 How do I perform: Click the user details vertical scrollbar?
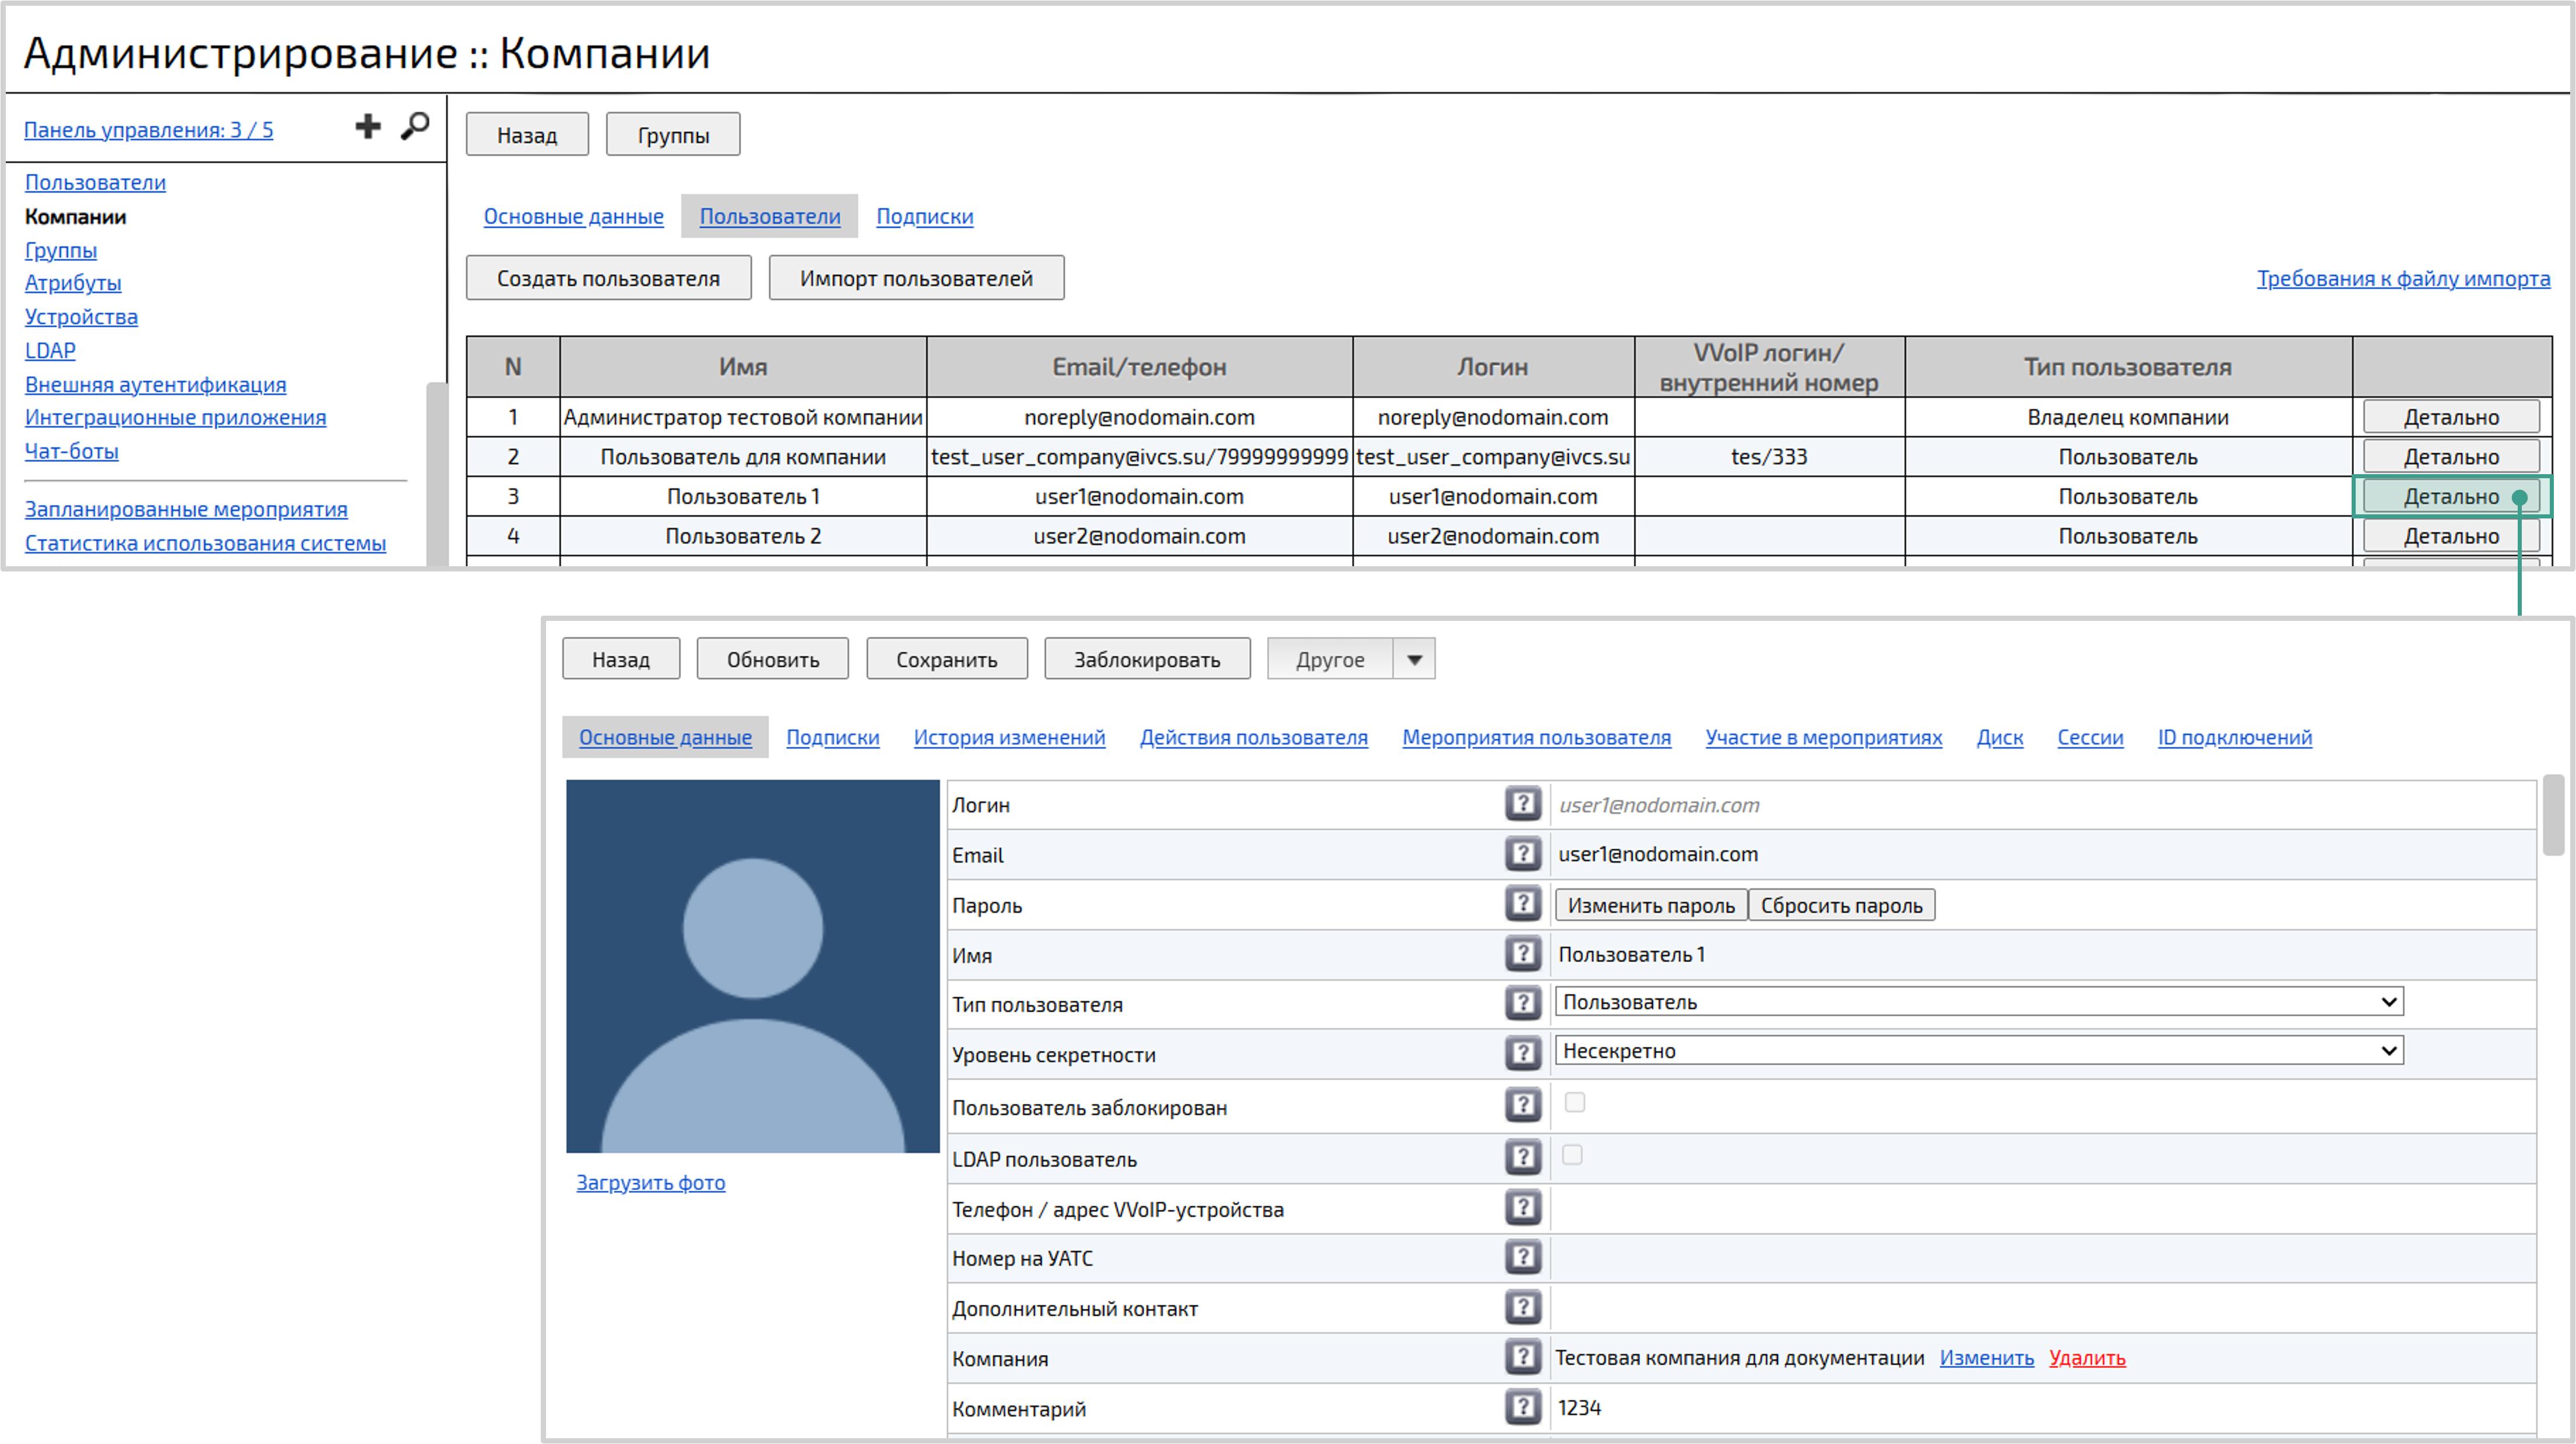2553,814
